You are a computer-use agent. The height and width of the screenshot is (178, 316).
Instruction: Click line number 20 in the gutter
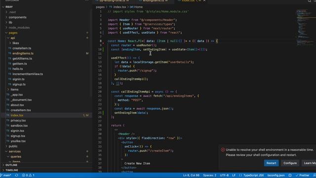[x=100, y=91]
